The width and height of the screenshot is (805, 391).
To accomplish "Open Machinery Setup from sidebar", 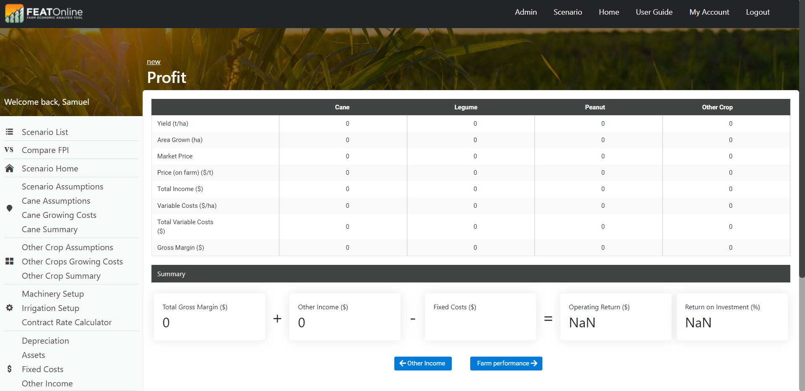I will coord(53,294).
